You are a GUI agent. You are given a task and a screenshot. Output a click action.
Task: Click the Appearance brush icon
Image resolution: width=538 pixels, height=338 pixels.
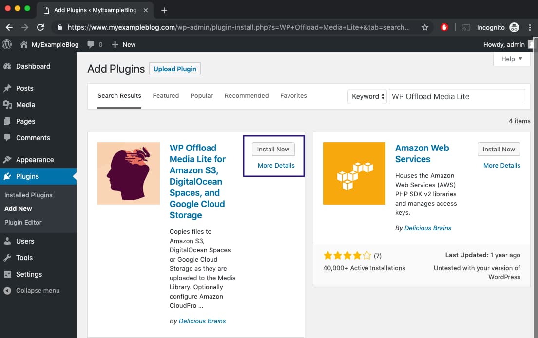click(7, 159)
